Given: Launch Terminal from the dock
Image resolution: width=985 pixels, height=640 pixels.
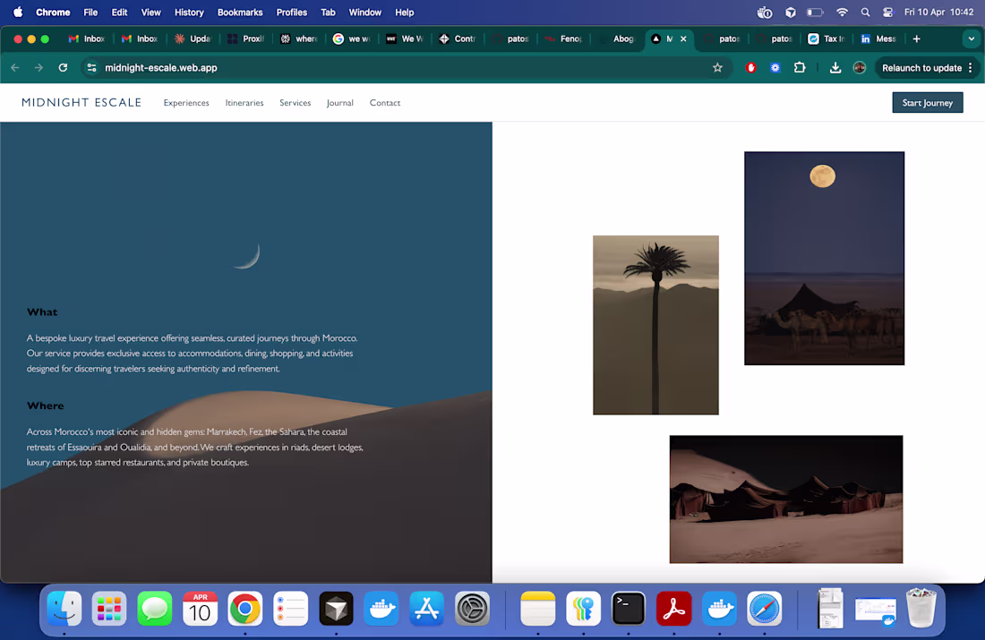Looking at the screenshot, I should pyautogui.click(x=628, y=609).
